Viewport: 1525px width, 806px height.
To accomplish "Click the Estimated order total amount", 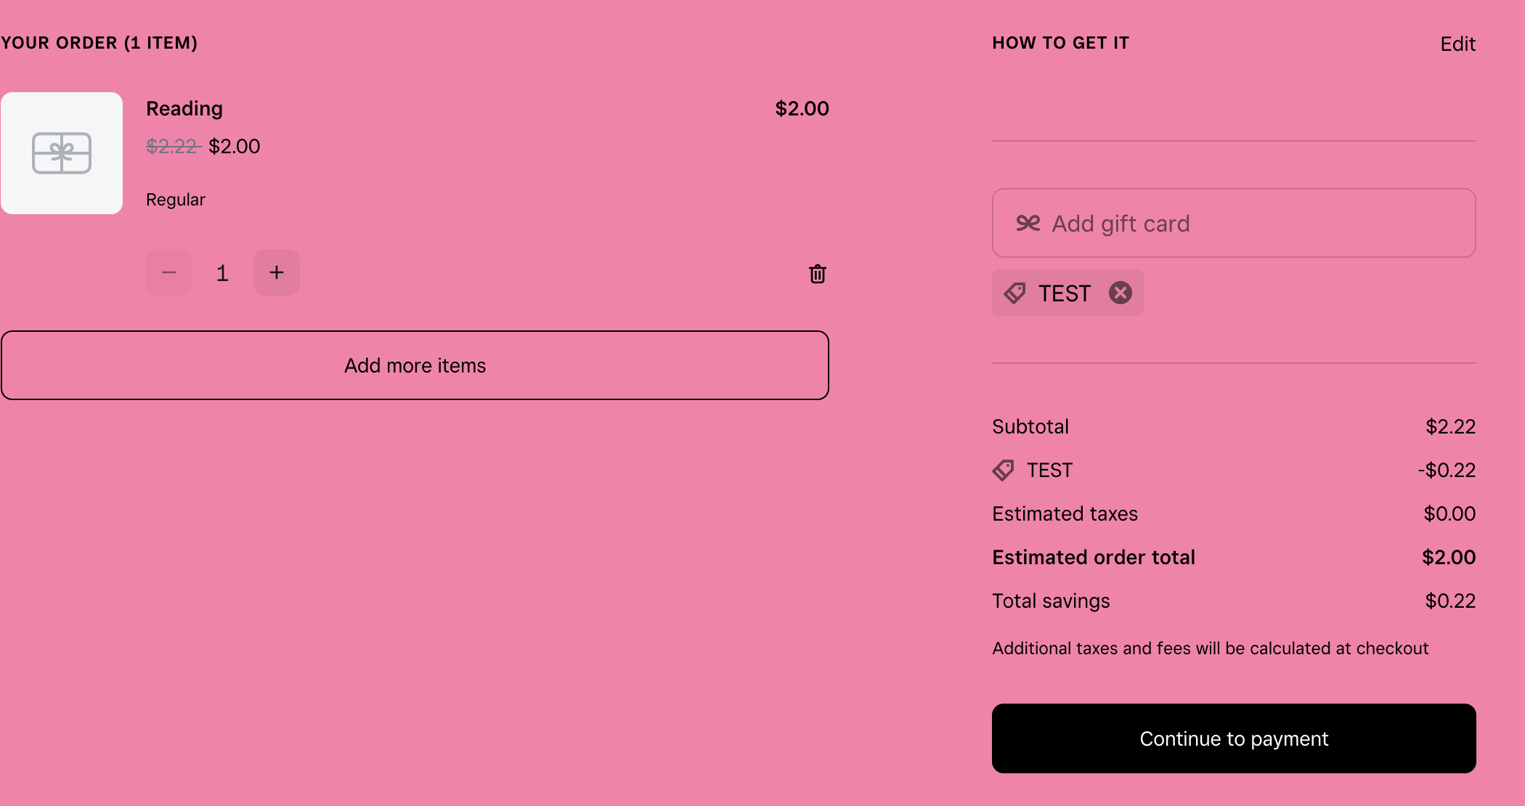I will (x=1448, y=557).
